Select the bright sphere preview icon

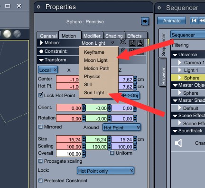pyautogui.click(x=7, y=34)
